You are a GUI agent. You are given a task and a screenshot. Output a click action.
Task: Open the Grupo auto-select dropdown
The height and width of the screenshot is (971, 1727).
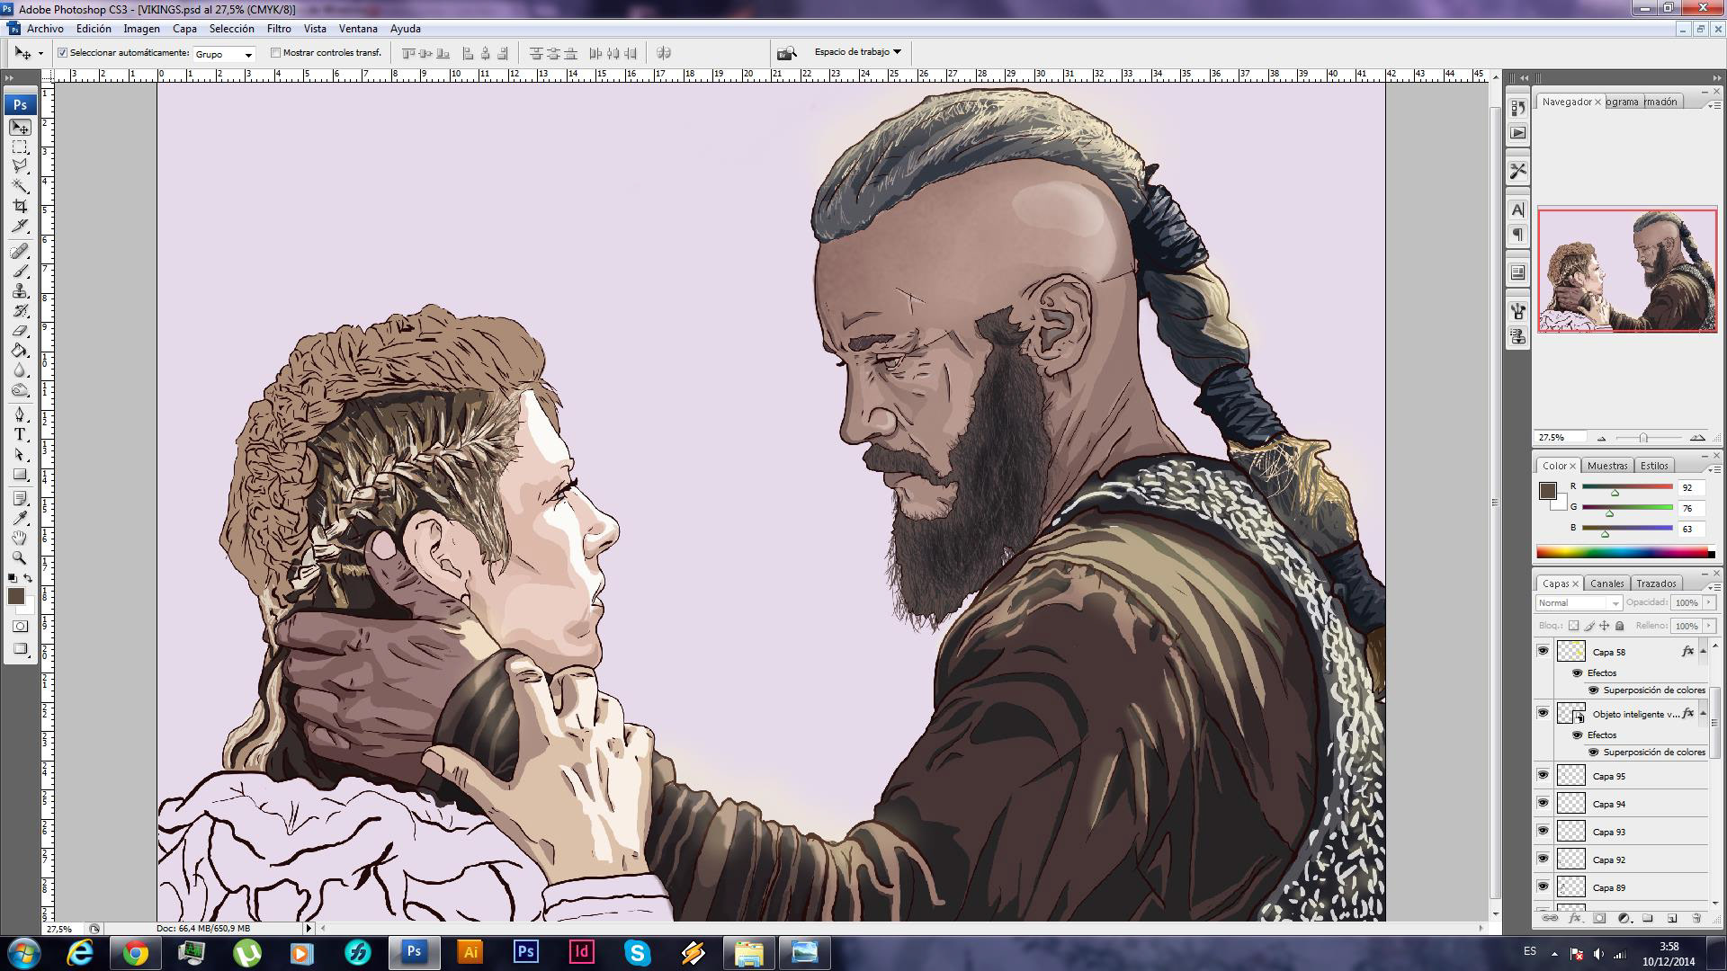pyautogui.click(x=225, y=54)
